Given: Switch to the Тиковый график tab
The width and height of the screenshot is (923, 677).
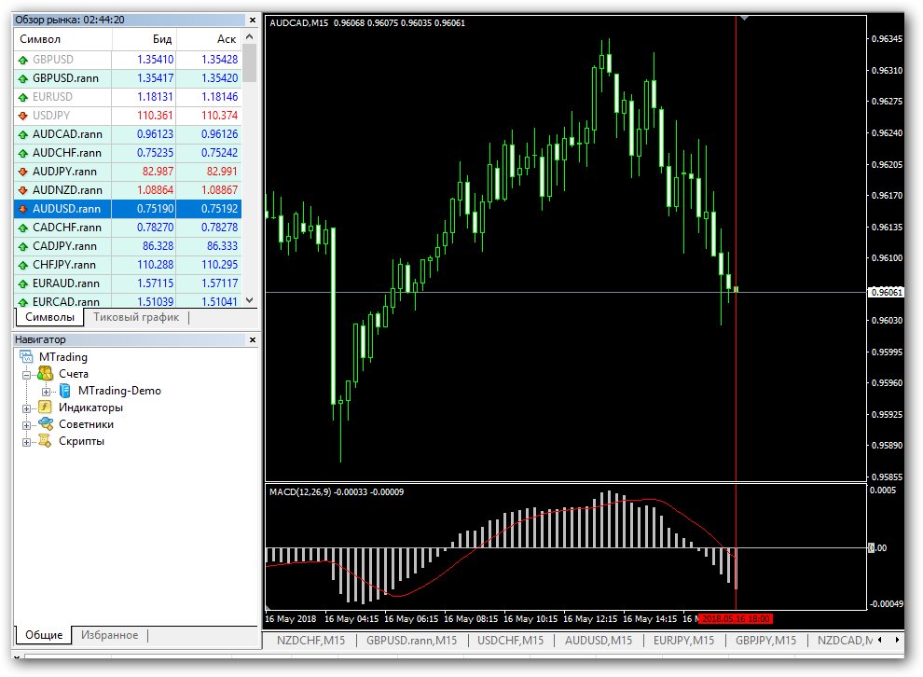Looking at the screenshot, I should pos(136,317).
